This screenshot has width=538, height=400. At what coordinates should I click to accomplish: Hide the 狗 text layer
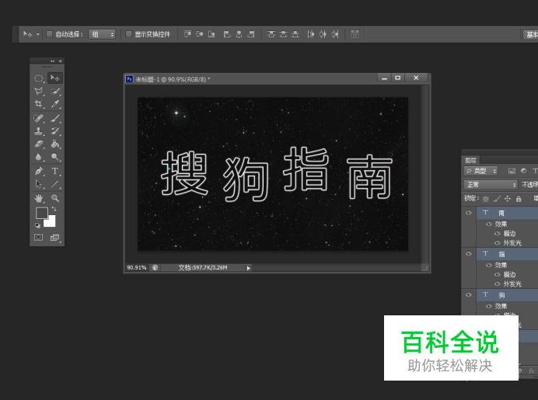(x=469, y=295)
